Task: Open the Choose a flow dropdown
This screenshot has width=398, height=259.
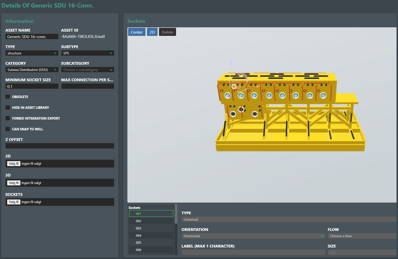Action: 362,236
